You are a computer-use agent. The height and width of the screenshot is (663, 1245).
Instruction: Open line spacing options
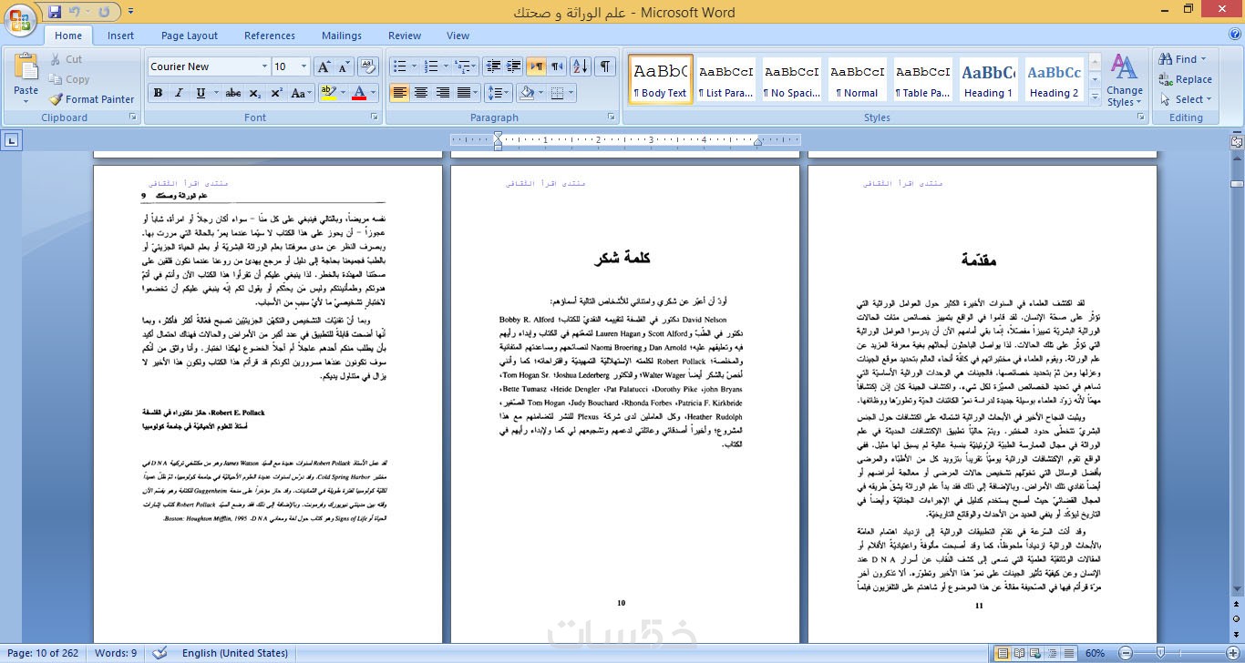coord(498,93)
